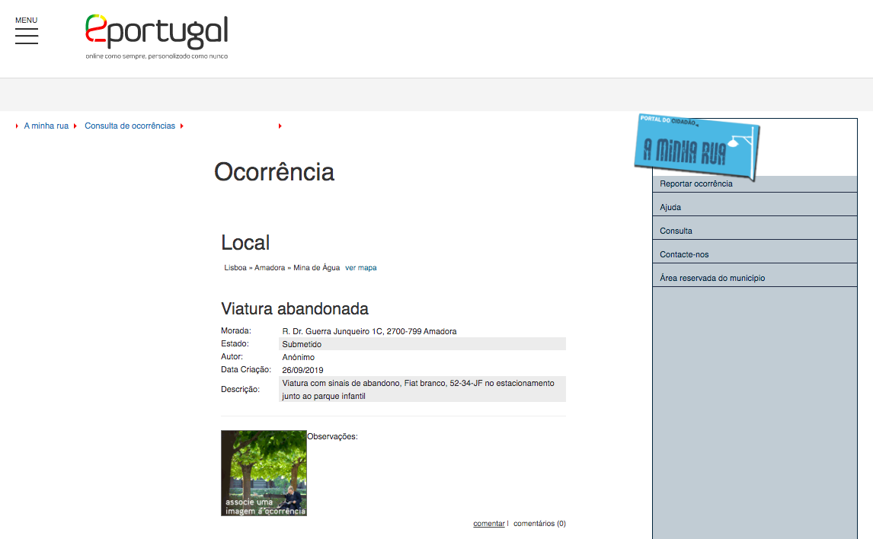The width and height of the screenshot is (873, 539).
Task: Open Contacte-nos from the sidebar
Action: coord(684,254)
